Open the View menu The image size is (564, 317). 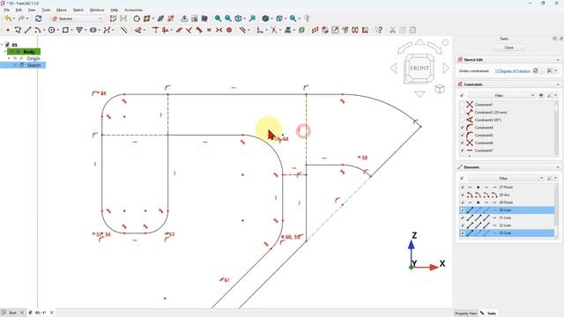[32, 10]
